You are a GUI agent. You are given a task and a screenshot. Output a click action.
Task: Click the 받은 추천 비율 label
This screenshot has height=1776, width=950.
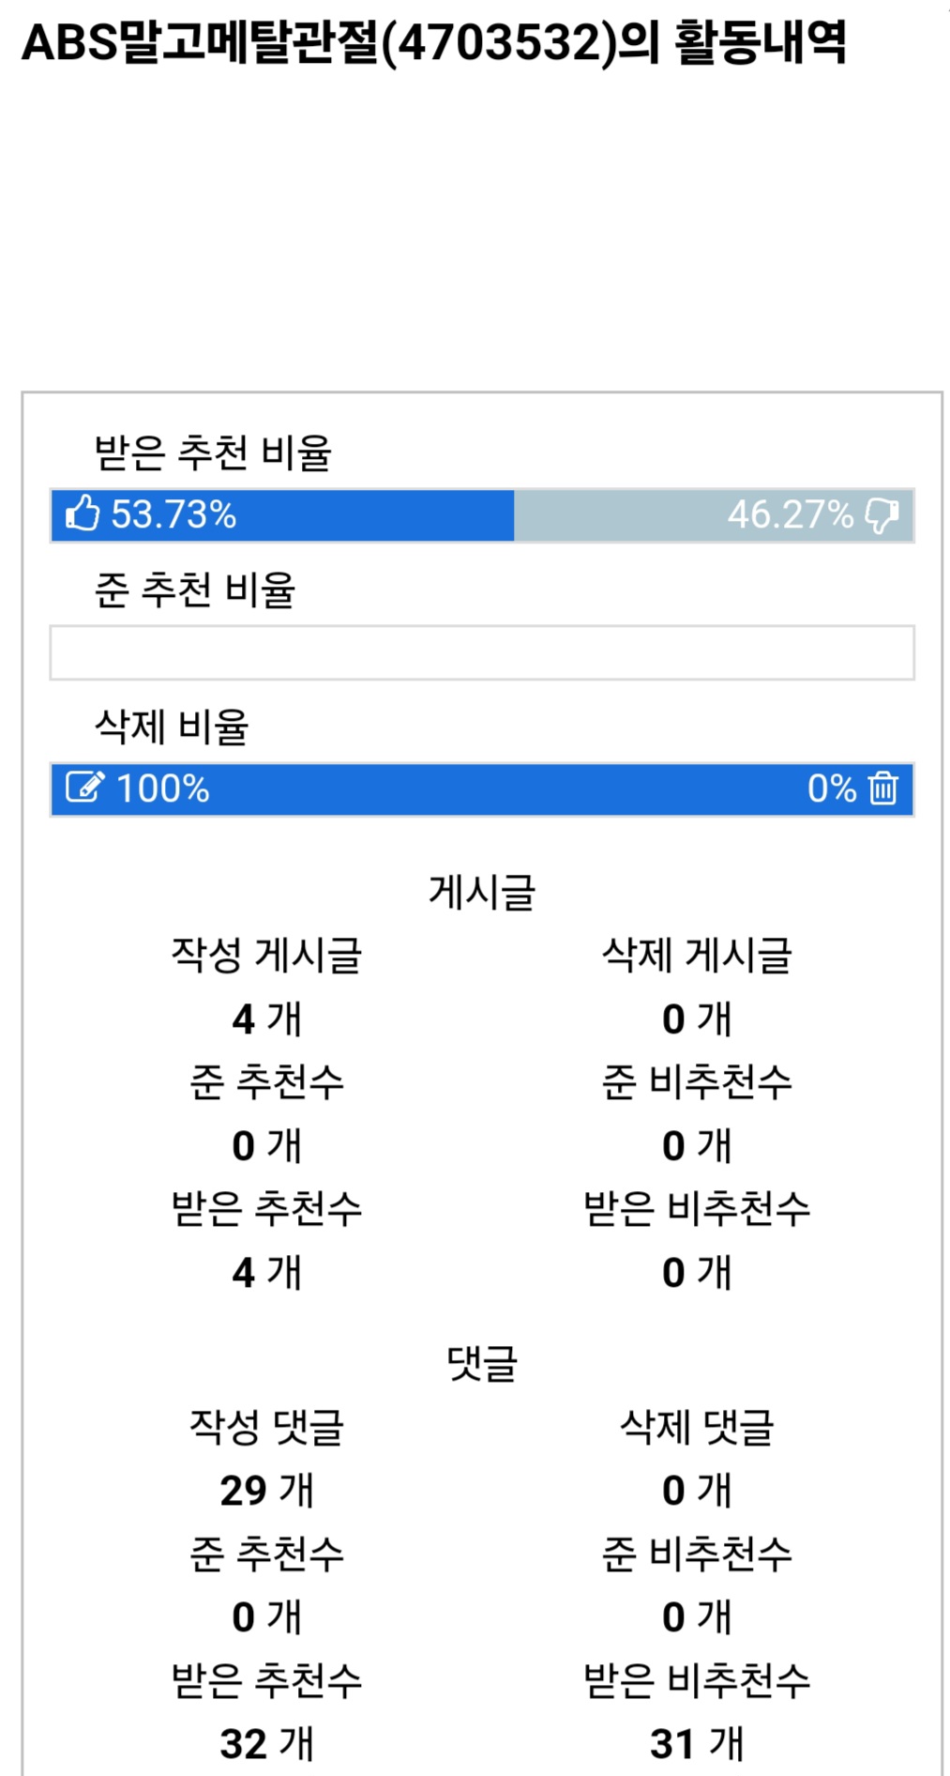pos(213,452)
